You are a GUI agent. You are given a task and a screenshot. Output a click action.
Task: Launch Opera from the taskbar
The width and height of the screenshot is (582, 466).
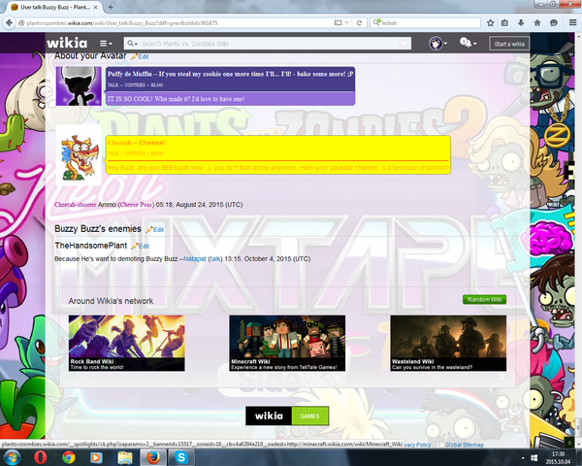tap(40, 457)
